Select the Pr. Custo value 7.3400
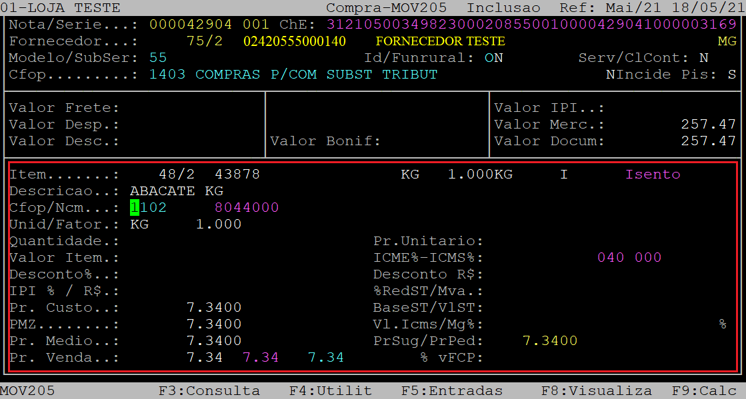The image size is (746, 399). pyautogui.click(x=214, y=308)
